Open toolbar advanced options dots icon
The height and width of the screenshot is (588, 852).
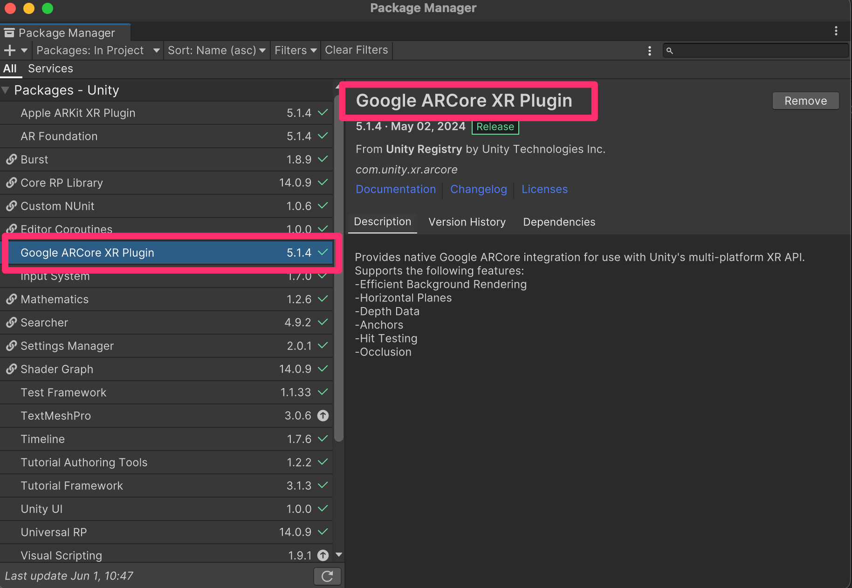[650, 51]
